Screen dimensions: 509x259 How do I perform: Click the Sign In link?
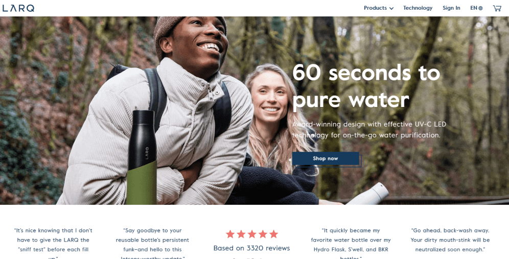pyautogui.click(x=451, y=8)
